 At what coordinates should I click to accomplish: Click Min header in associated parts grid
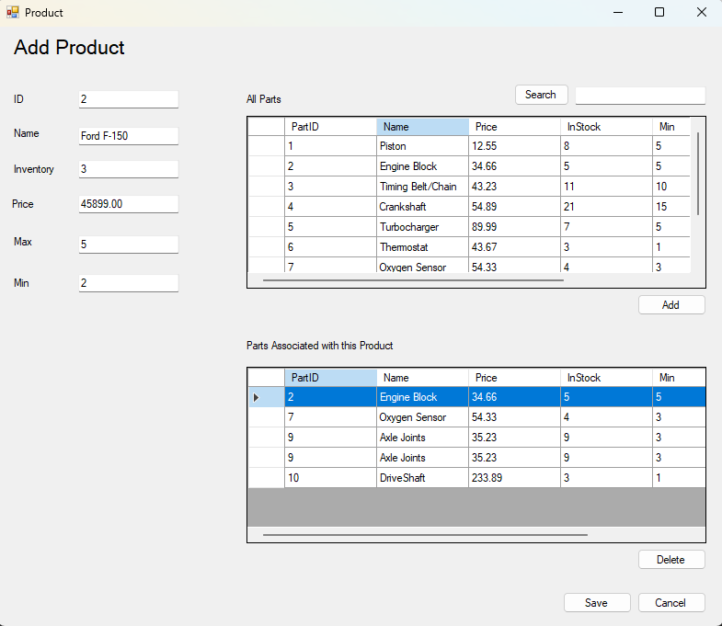pyautogui.click(x=679, y=378)
